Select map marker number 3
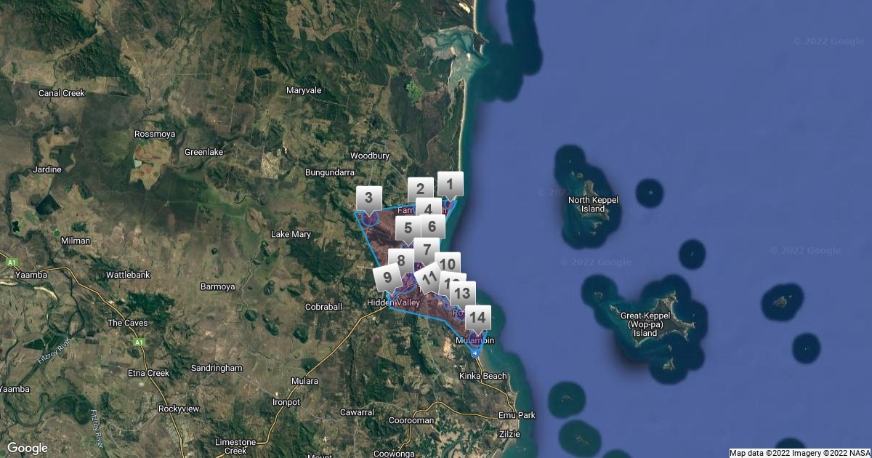Viewport: 872px width, 458px height. tap(368, 197)
